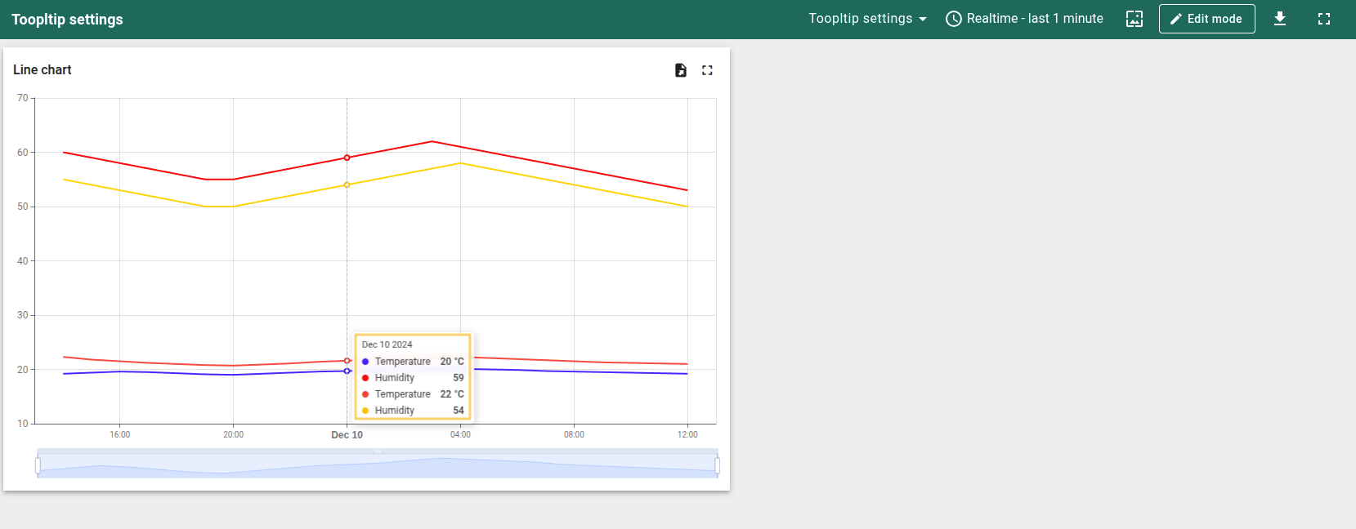Click the Line chart widget title
This screenshot has width=1356, height=529.
[43, 70]
